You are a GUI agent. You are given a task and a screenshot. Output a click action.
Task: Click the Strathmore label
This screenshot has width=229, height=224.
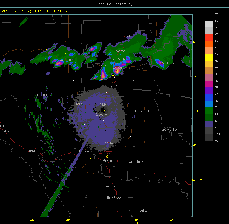[137, 162]
